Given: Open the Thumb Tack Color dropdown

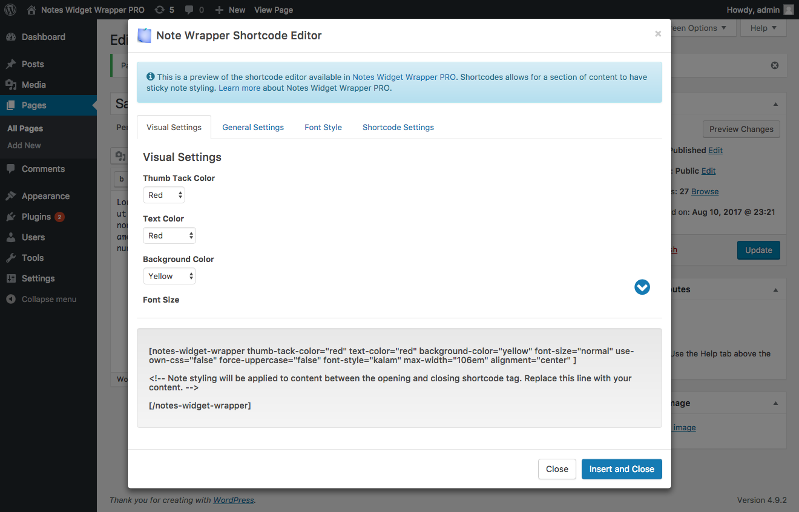Looking at the screenshot, I should click(164, 195).
